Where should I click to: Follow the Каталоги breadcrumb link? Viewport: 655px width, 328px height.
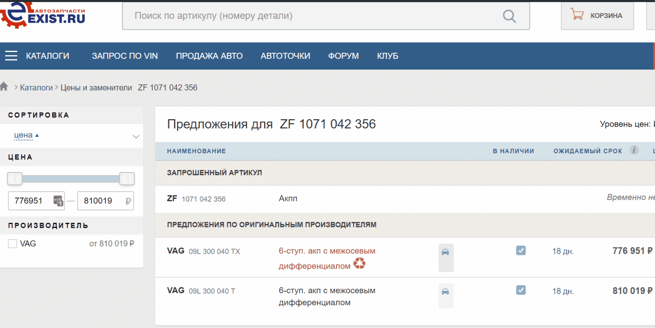point(36,88)
